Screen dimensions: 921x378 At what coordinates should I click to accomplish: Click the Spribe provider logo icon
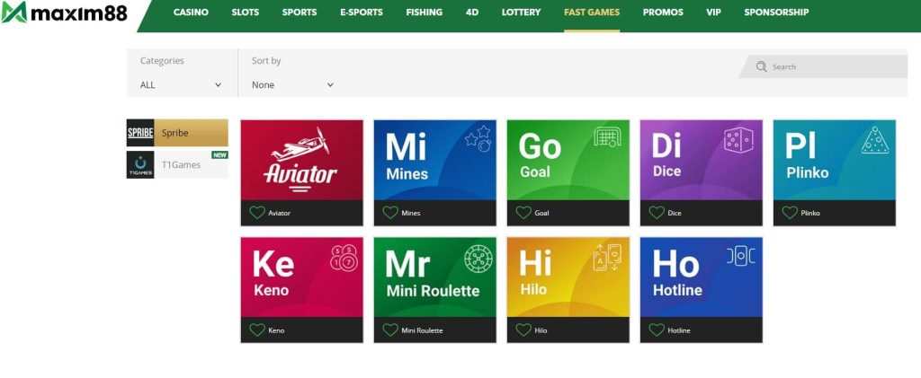click(140, 133)
